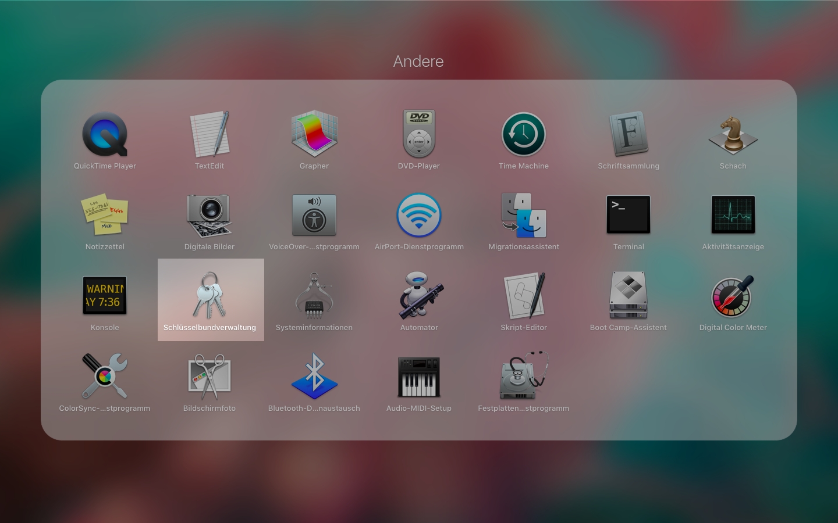Launch Automator robot app
The width and height of the screenshot is (838, 523).
click(x=419, y=296)
